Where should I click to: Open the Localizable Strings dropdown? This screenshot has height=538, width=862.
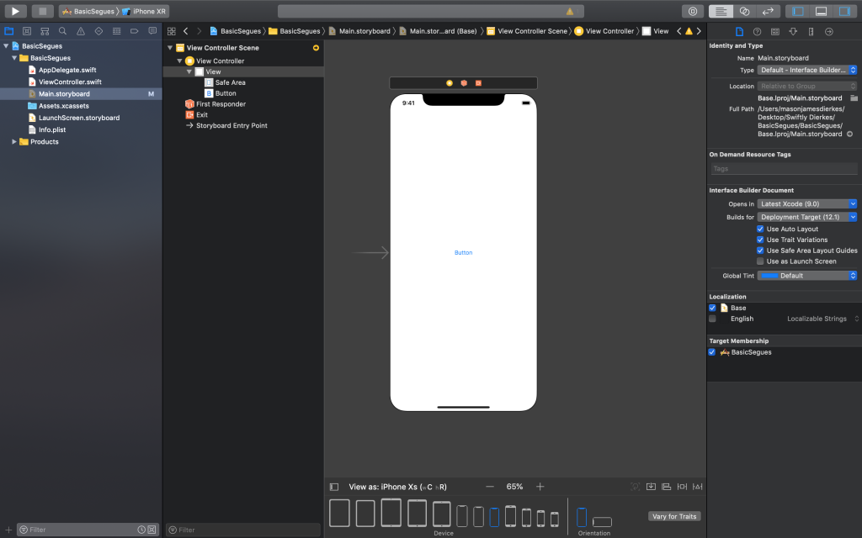click(x=822, y=319)
